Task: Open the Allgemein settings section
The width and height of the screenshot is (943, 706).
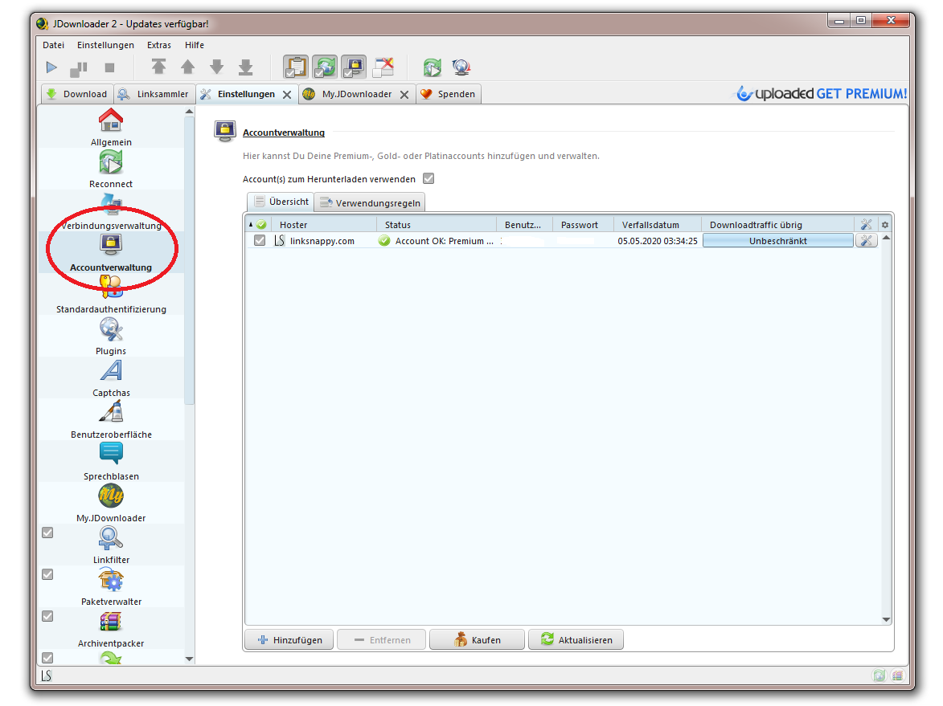Action: click(x=111, y=128)
